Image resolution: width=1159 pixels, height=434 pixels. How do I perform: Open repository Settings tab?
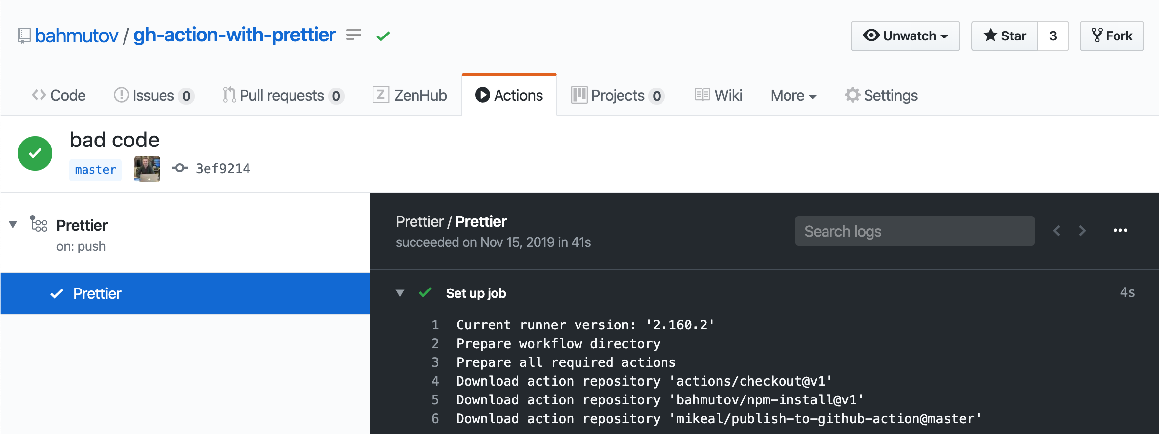881,95
